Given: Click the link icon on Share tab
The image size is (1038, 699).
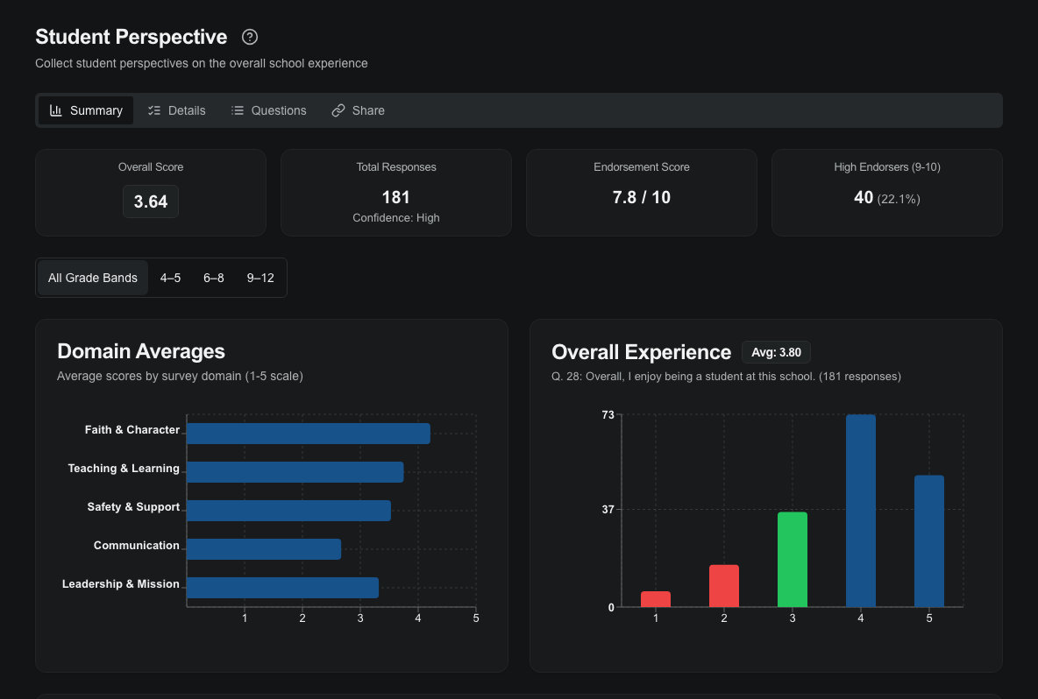Looking at the screenshot, I should pos(338,110).
